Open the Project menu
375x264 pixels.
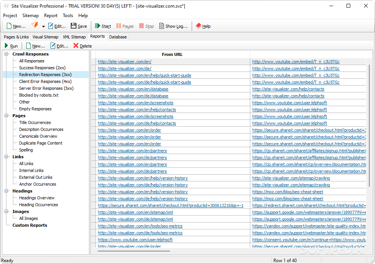tap(10, 16)
